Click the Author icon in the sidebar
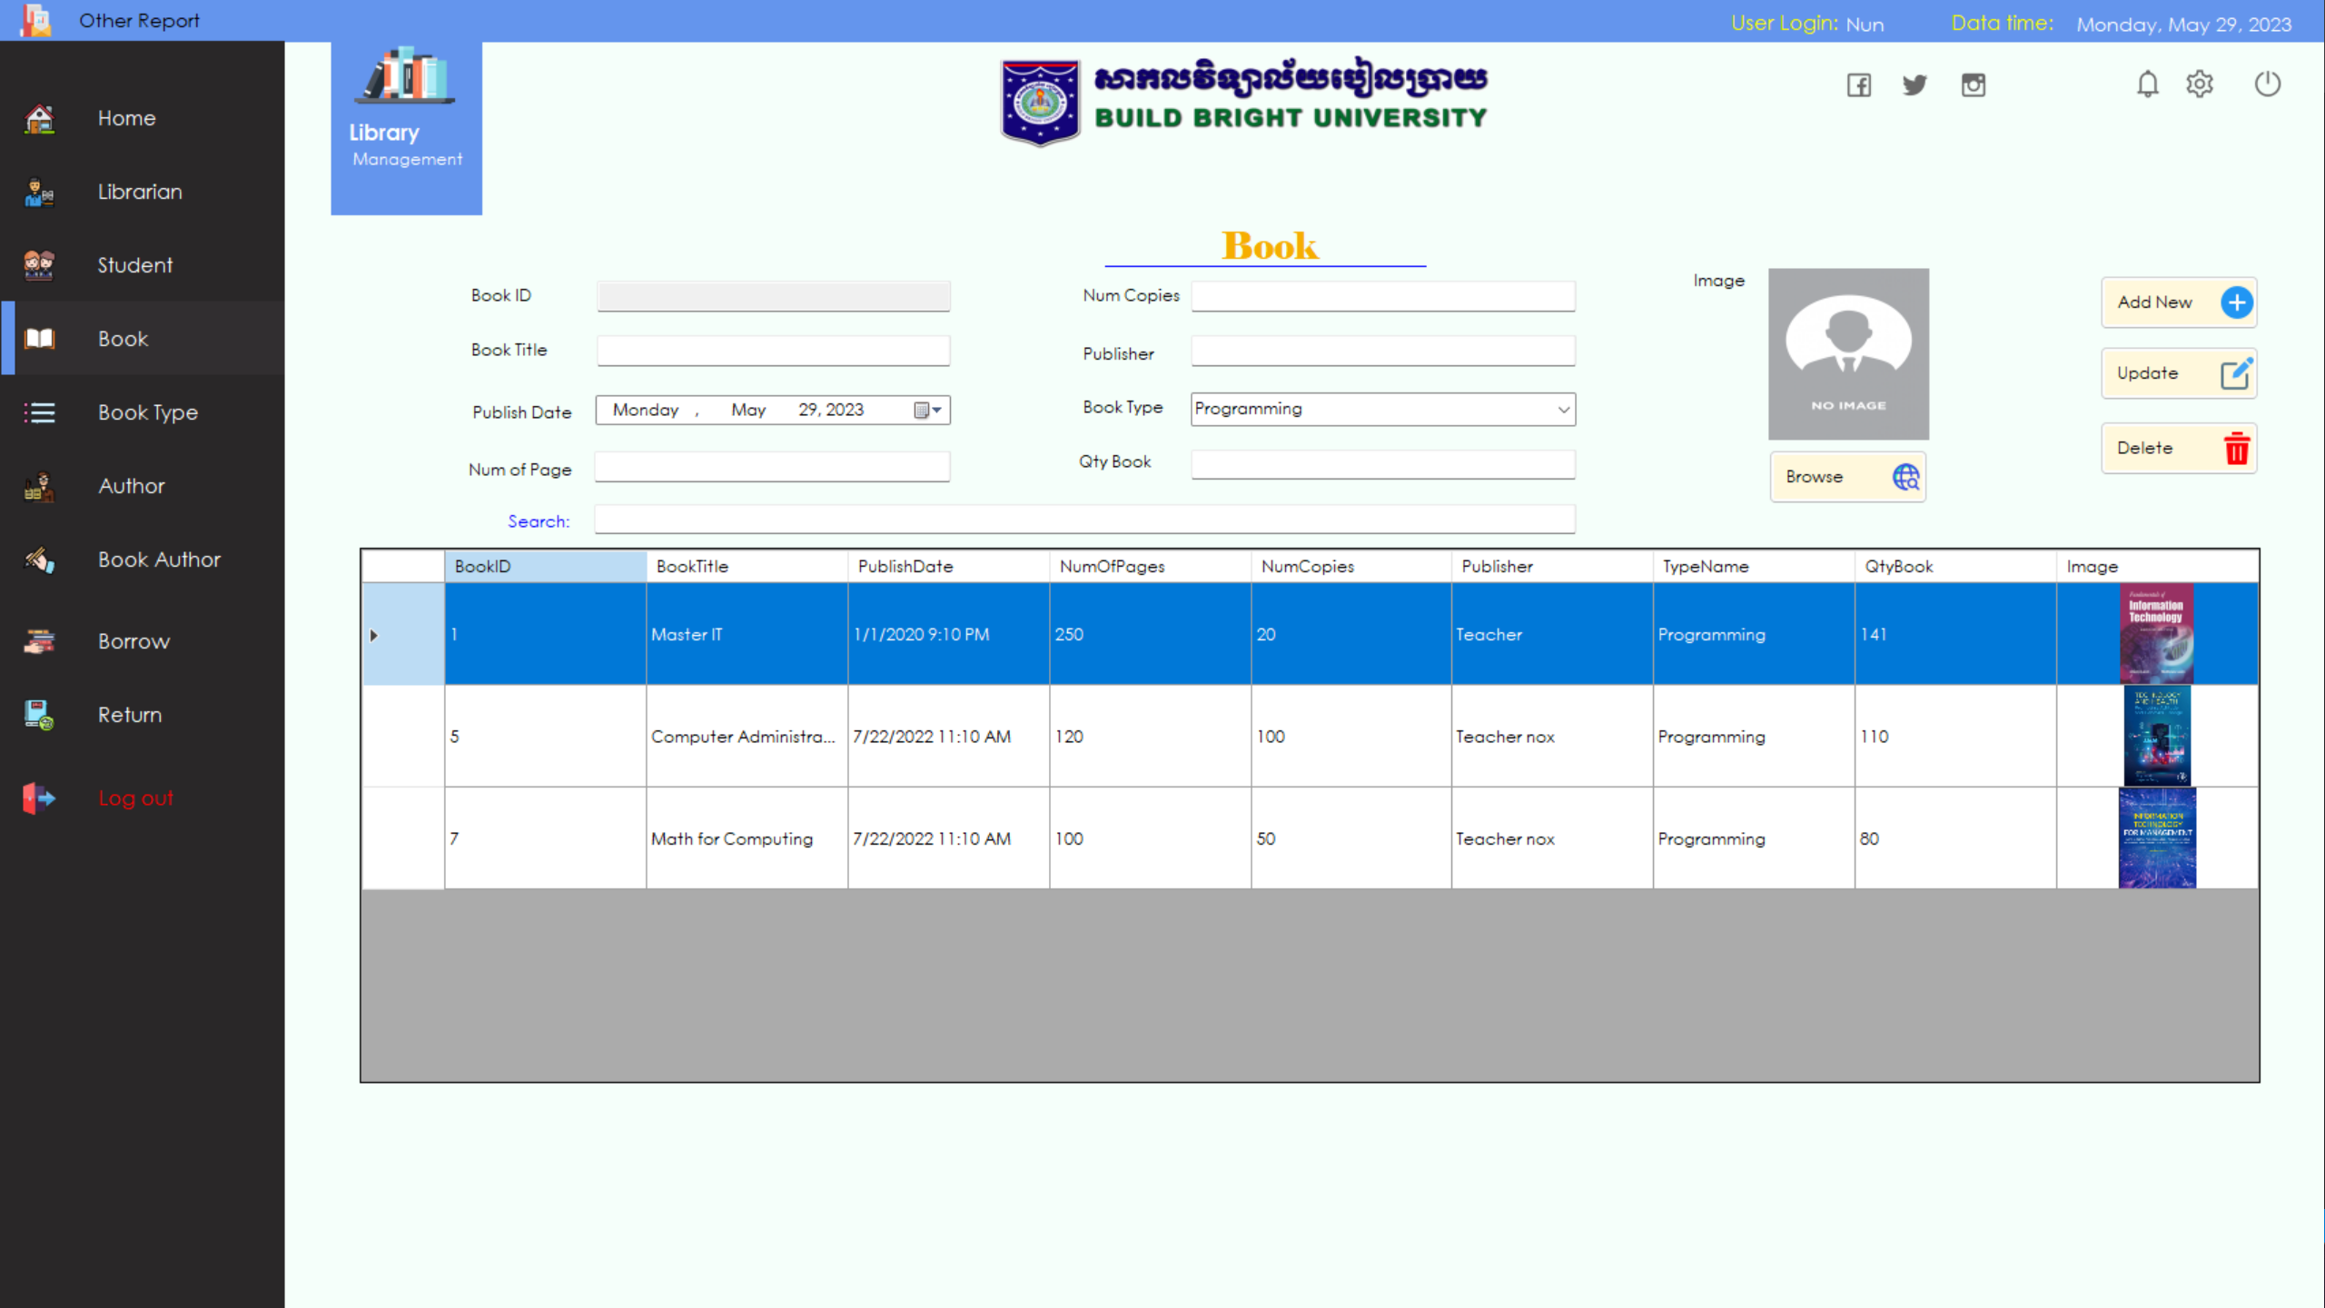 [x=39, y=487]
